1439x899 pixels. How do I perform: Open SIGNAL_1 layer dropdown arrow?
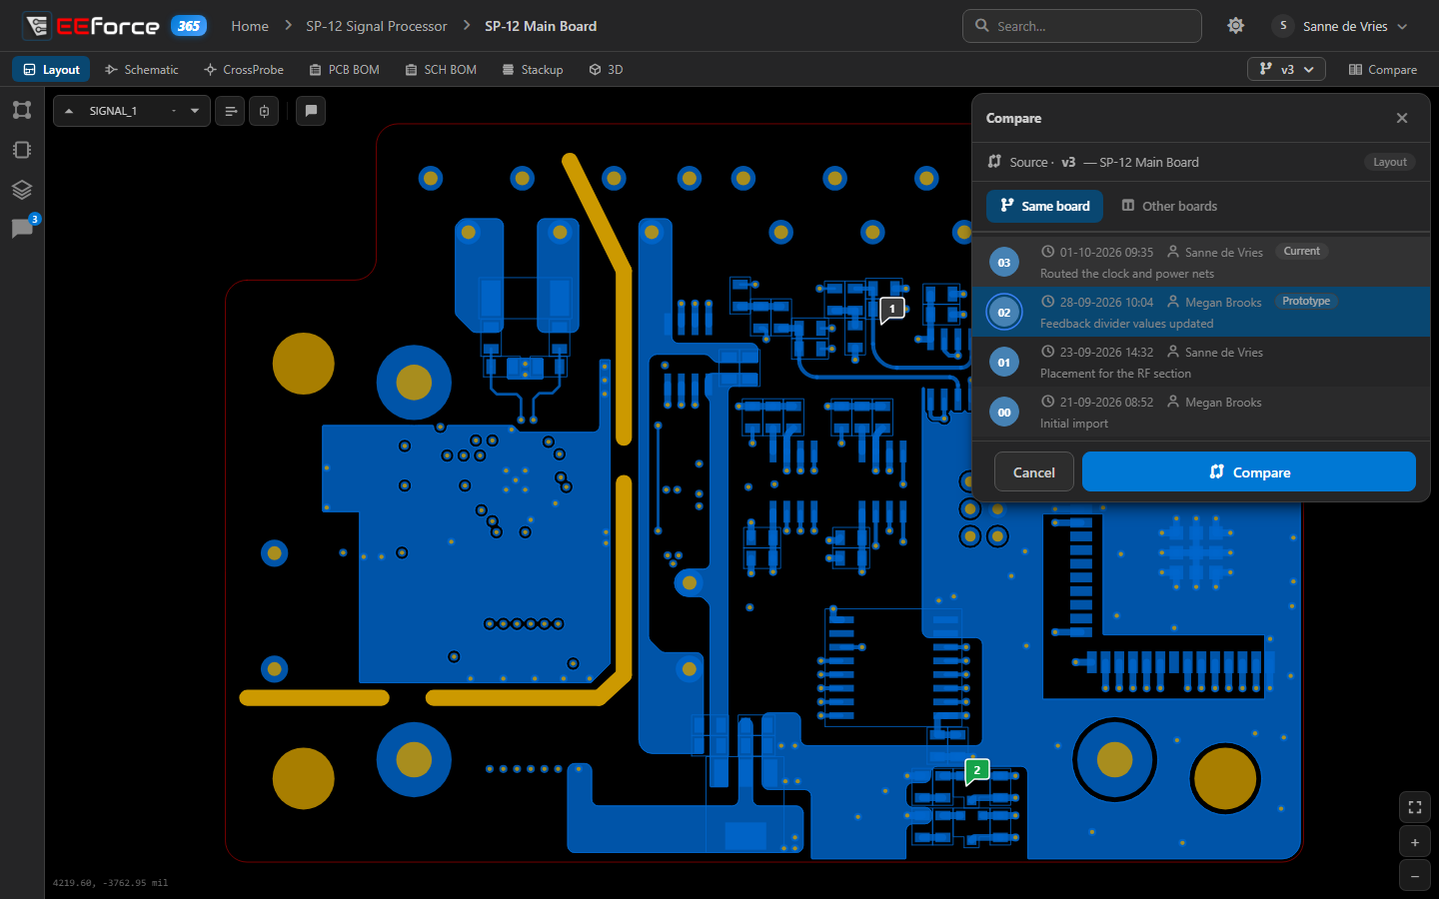tap(195, 111)
